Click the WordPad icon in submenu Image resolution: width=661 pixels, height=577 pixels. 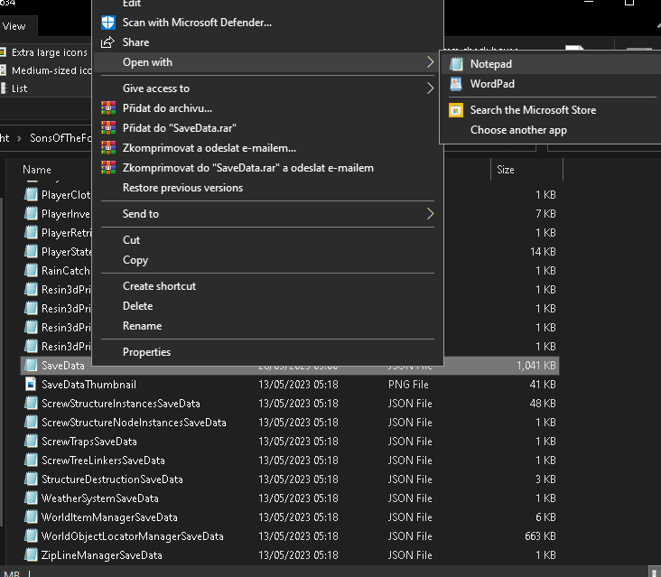pos(456,84)
